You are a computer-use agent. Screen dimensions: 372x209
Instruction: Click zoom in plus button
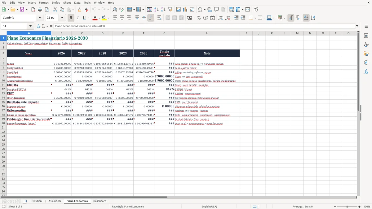[360, 207]
